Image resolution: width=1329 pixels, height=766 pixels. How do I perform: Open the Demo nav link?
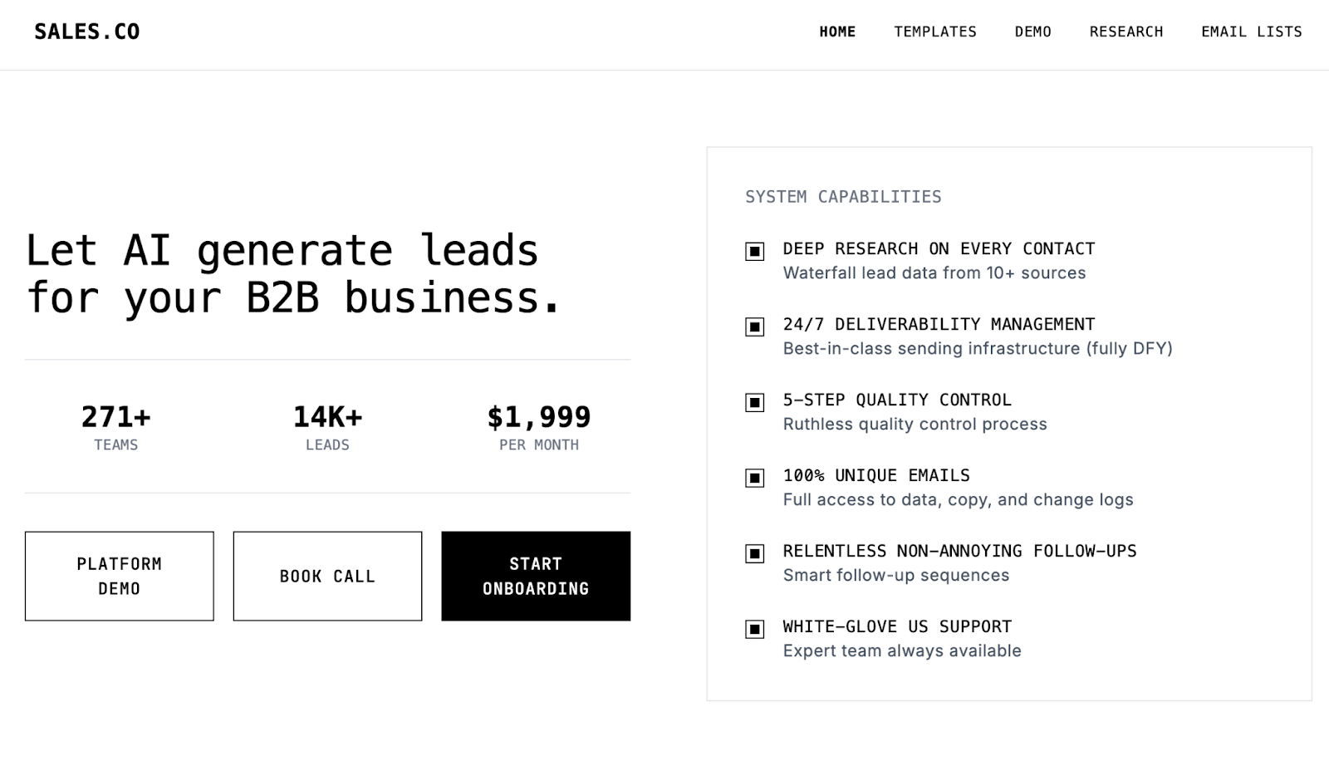coord(1033,32)
